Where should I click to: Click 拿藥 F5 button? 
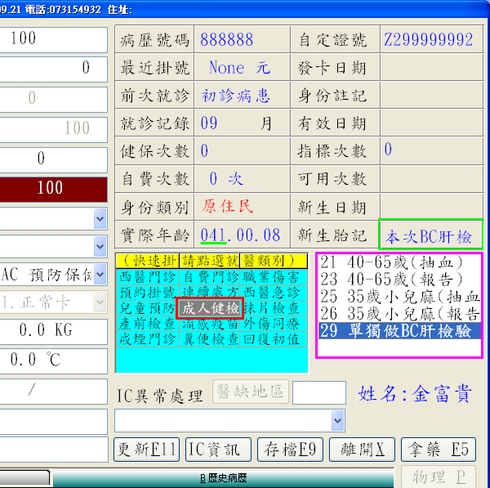click(438, 449)
